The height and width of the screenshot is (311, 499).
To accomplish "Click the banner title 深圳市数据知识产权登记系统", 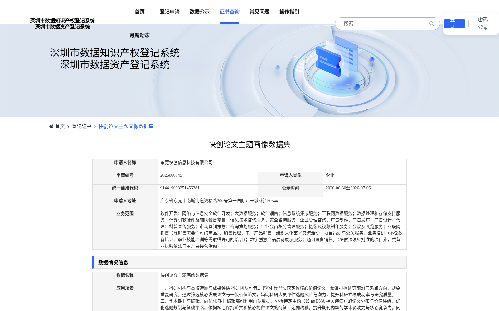I will 115,53.
